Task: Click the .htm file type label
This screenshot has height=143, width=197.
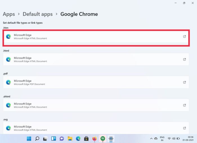Action: [x=6, y=28]
